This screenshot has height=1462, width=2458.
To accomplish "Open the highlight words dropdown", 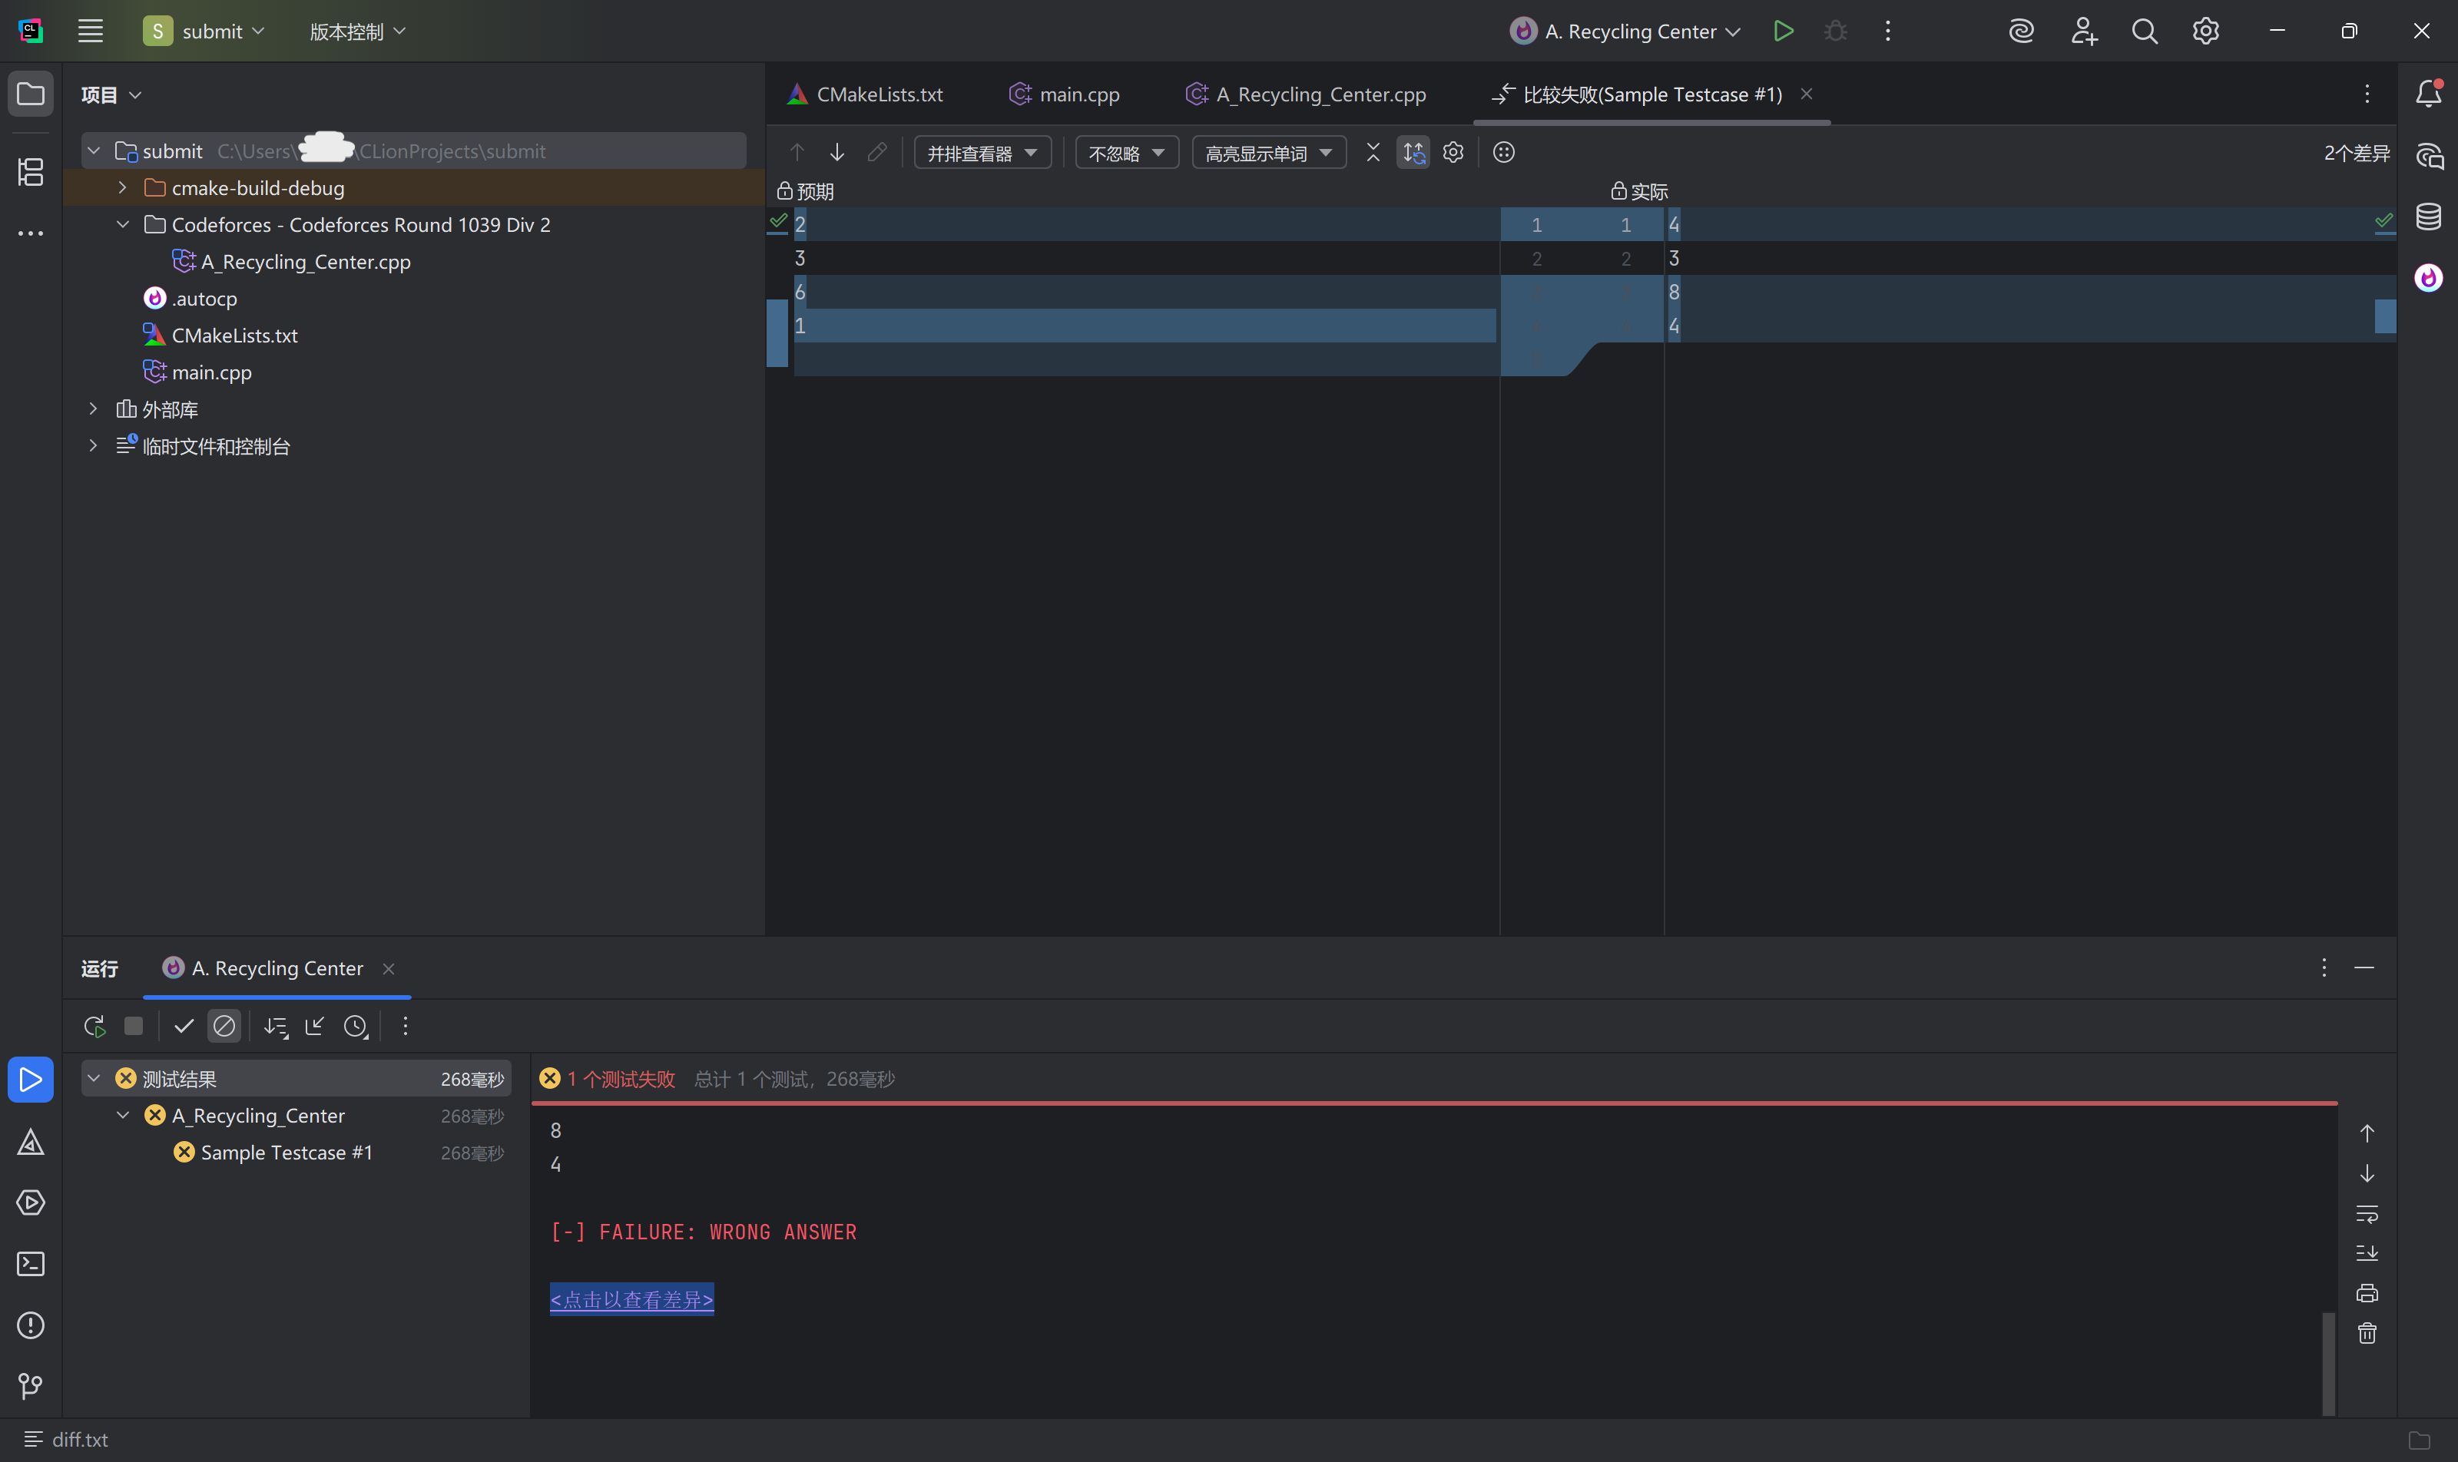I will click(x=1268, y=153).
